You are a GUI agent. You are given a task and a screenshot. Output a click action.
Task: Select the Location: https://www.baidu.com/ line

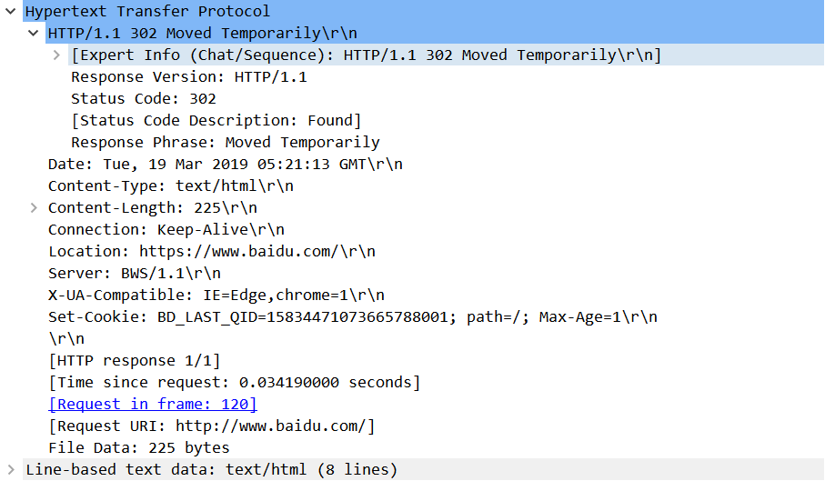coord(212,252)
